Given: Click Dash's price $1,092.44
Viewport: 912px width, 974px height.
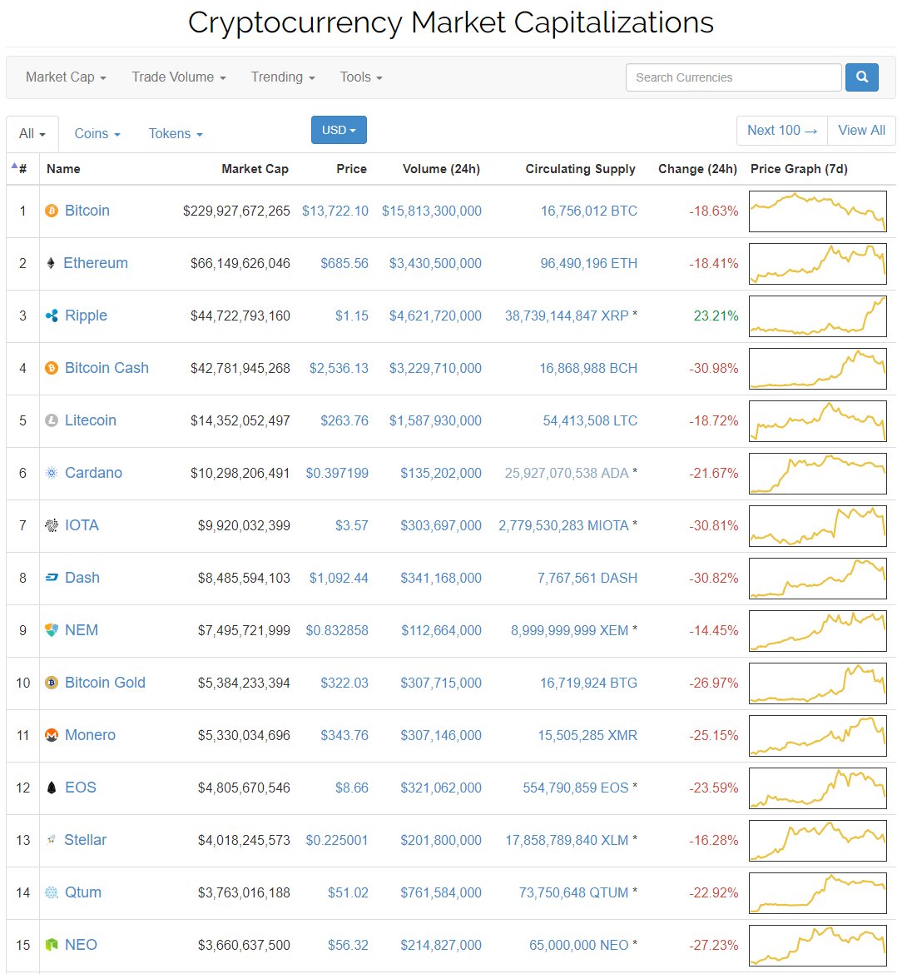Looking at the screenshot, I should click(x=339, y=579).
